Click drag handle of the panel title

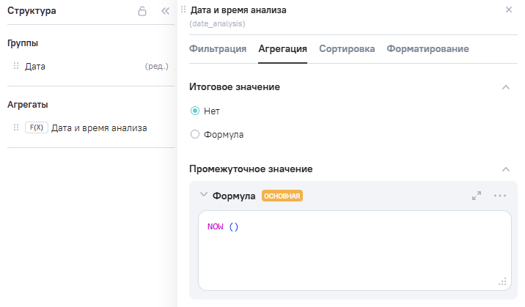(x=183, y=10)
